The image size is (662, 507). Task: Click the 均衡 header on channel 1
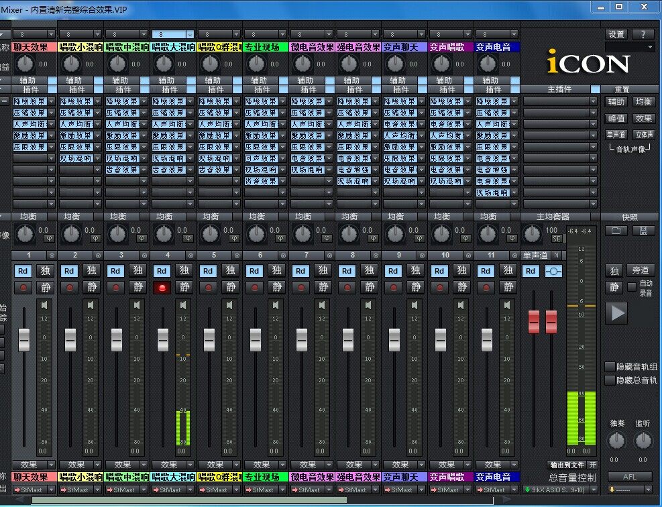(x=28, y=217)
